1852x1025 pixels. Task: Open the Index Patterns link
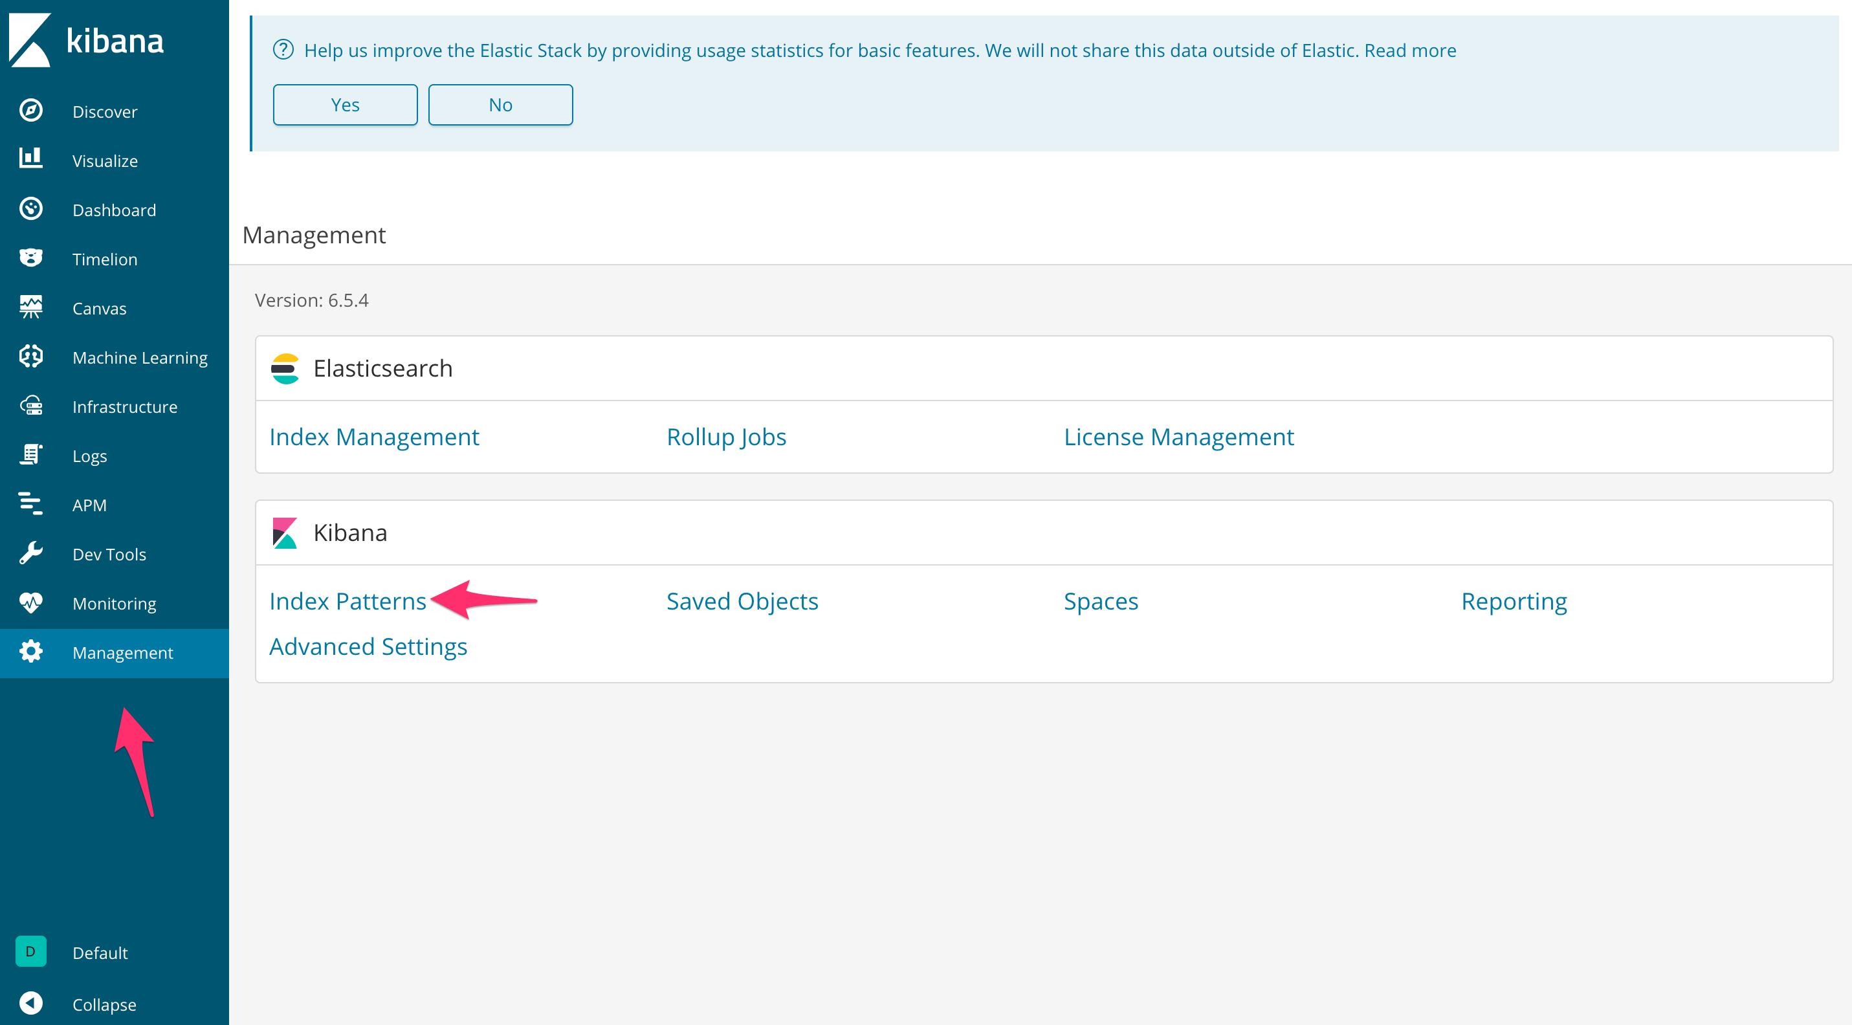click(348, 602)
